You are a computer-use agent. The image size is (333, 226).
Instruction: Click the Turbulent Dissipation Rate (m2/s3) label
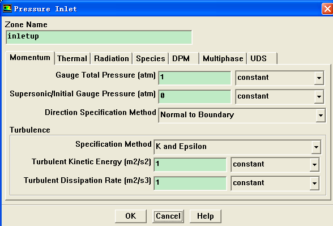[x=87, y=181]
